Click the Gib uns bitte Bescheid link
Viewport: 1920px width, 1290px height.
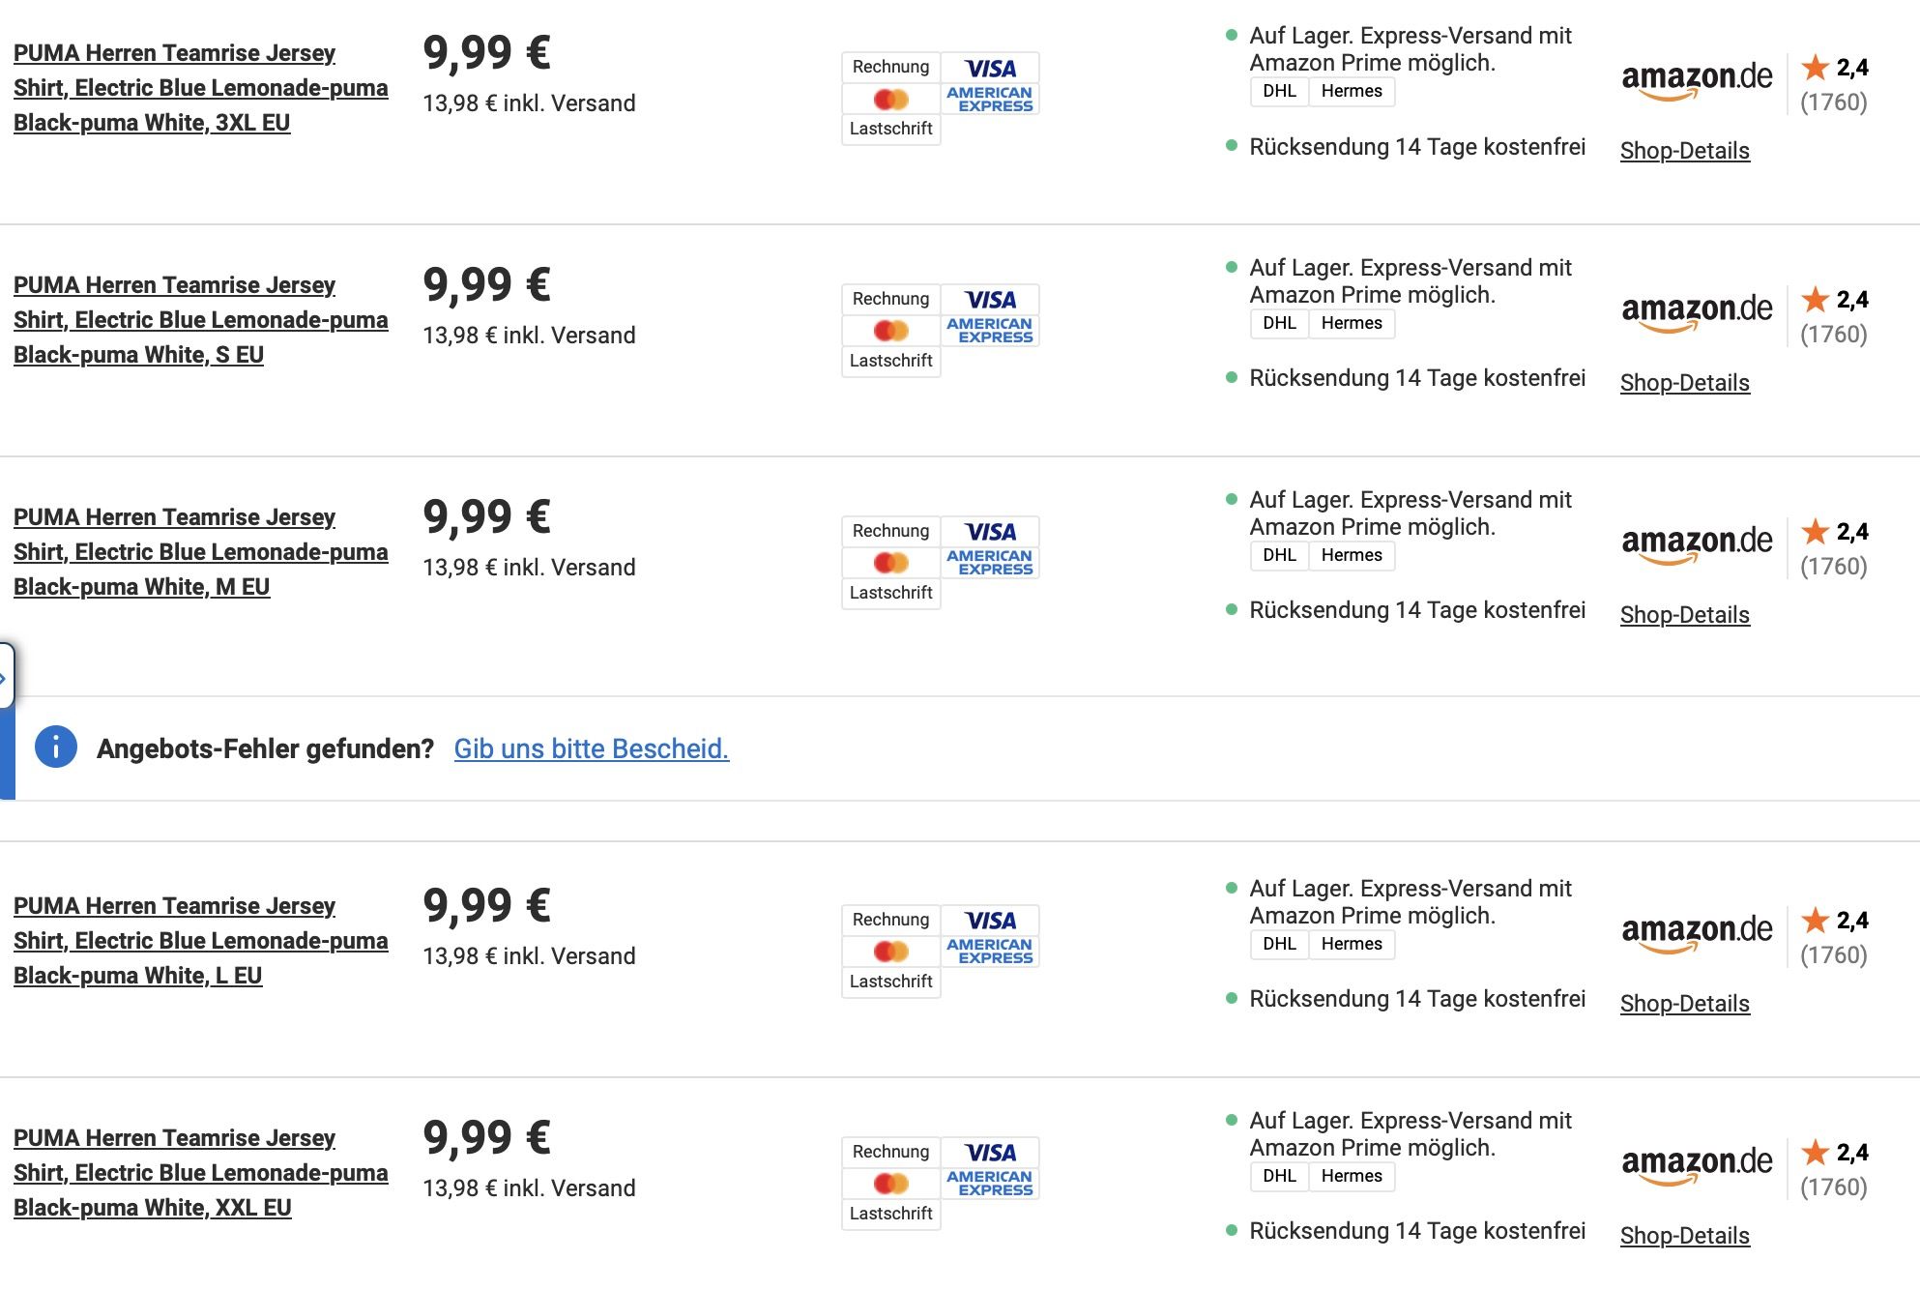click(592, 748)
